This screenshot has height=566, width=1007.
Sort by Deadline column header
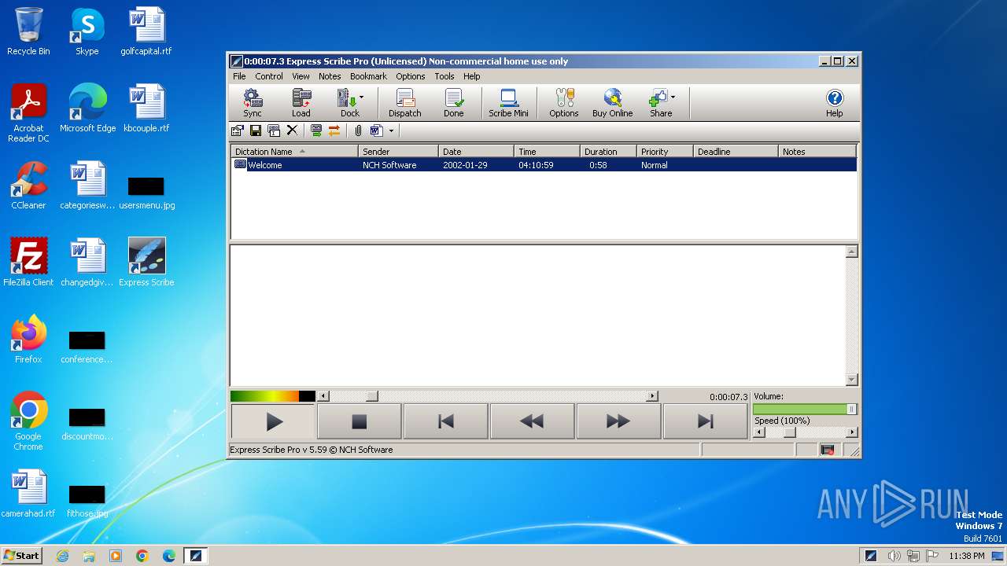click(x=736, y=152)
